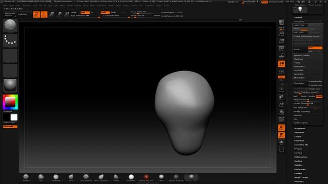The image size is (328, 184).
Task: Toggle the Smt smoothing option beside Divide
Action: pyautogui.click(x=315, y=48)
